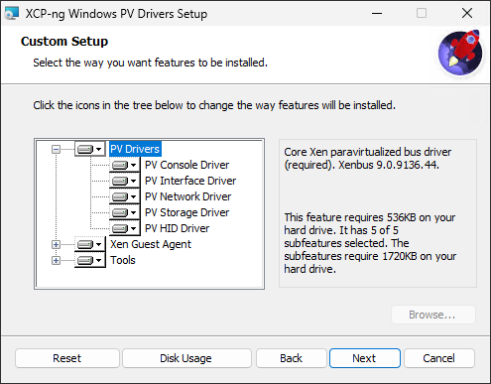Open install-state dropdown for PV Drivers
491x384 pixels.
click(90, 149)
